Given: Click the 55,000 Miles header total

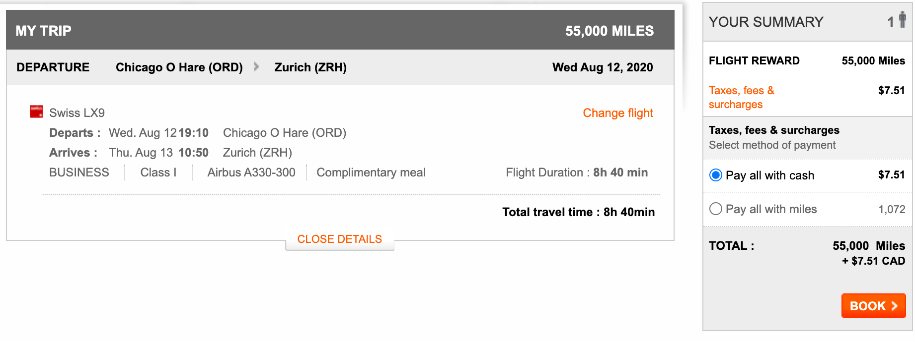Looking at the screenshot, I should pyautogui.click(x=609, y=31).
